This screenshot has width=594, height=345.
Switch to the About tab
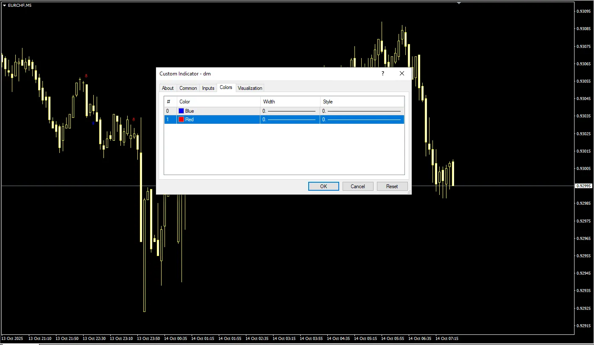click(x=168, y=88)
